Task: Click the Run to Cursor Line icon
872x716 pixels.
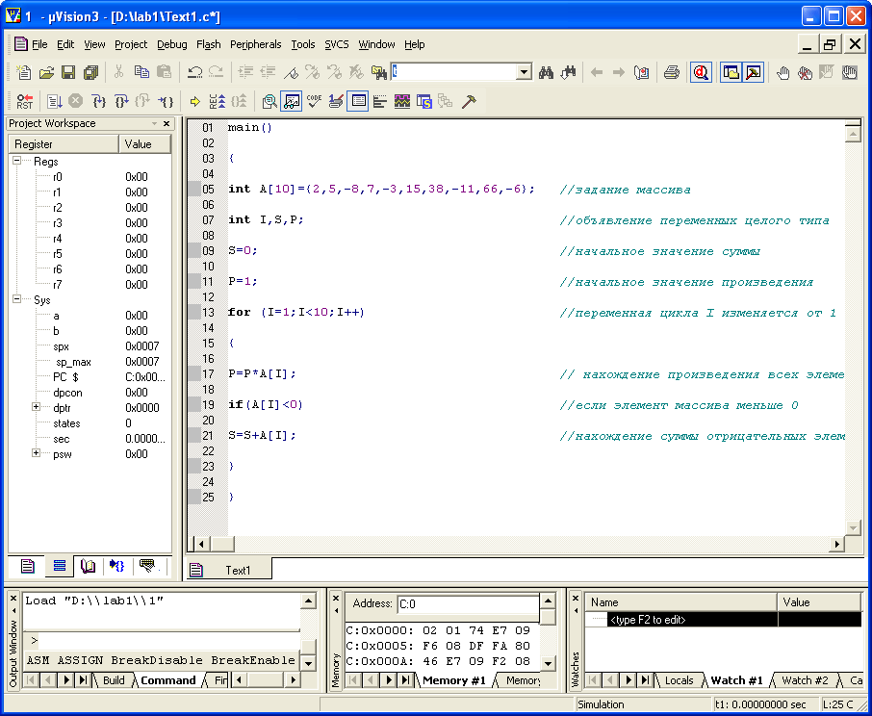Action: click(x=166, y=101)
